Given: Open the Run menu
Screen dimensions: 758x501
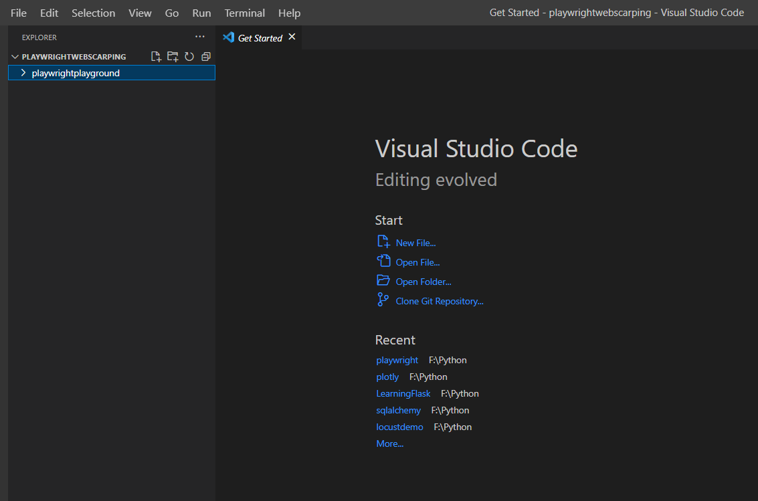Looking at the screenshot, I should pos(201,13).
